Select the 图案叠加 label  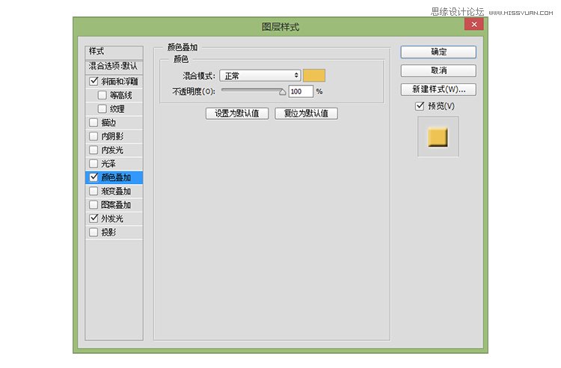(116, 205)
